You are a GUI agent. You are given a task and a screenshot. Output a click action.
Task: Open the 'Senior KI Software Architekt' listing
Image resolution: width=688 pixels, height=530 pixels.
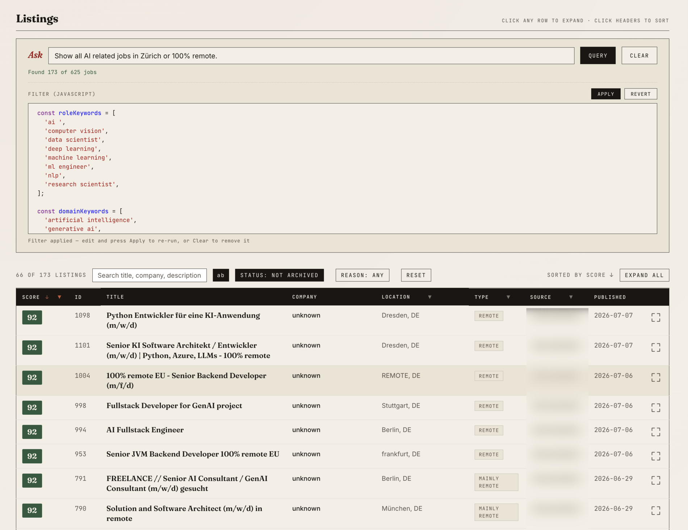[188, 350]
